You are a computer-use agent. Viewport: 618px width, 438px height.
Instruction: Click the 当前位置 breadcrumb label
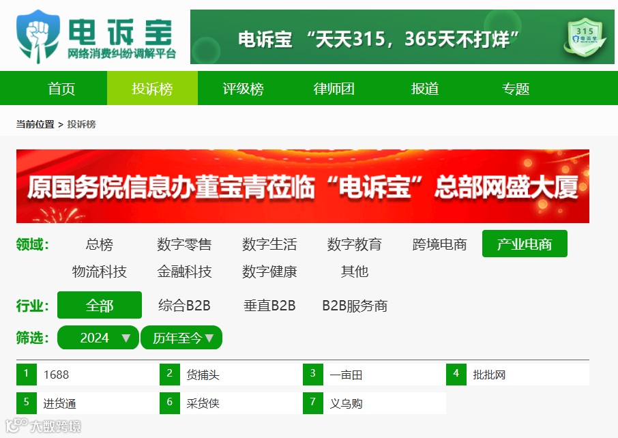coord(35,124)
